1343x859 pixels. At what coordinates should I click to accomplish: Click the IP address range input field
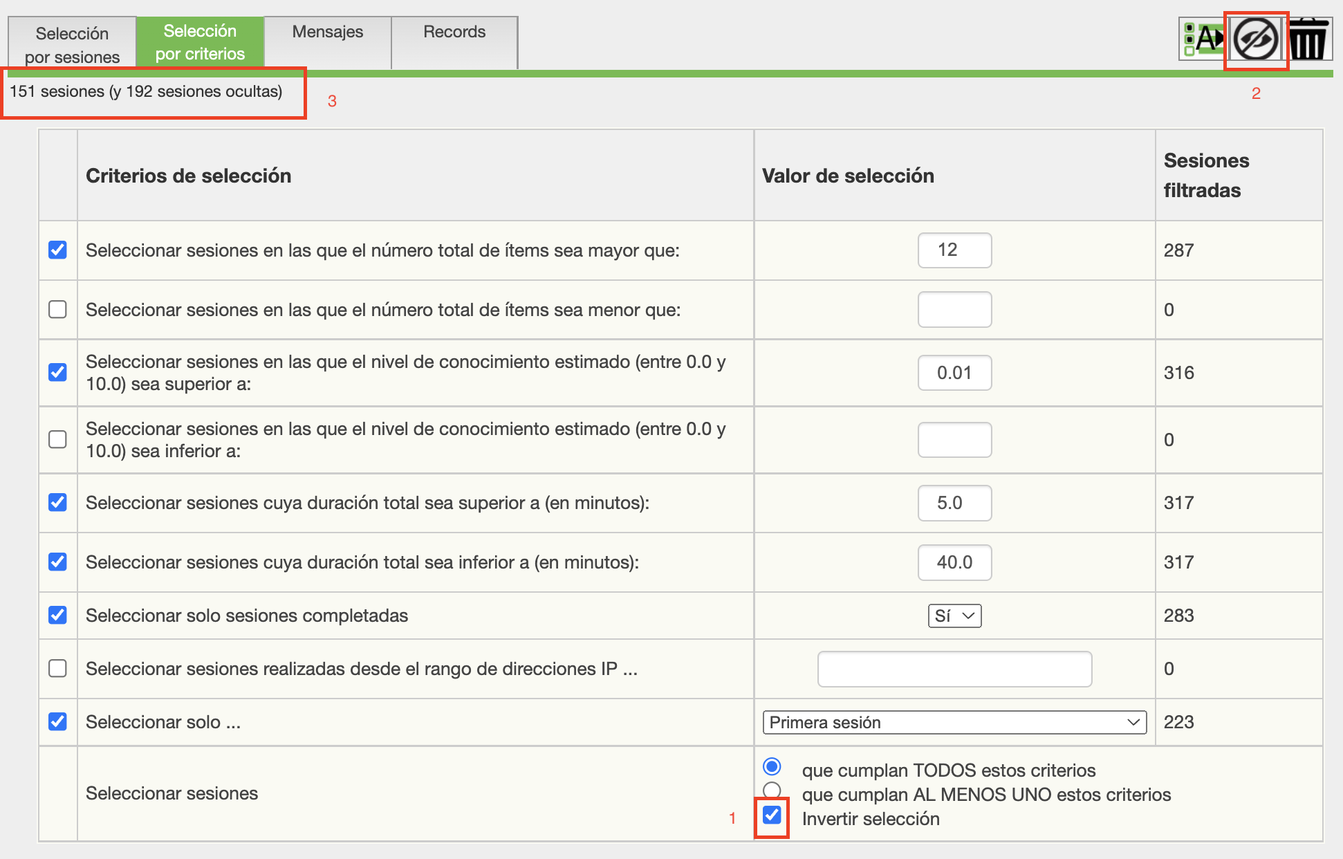coord(954,669)
